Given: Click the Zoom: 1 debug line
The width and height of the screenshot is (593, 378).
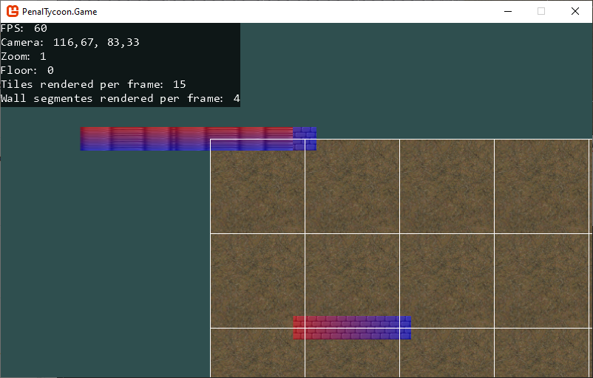Looking at the screenshot, I should [24, 56].
